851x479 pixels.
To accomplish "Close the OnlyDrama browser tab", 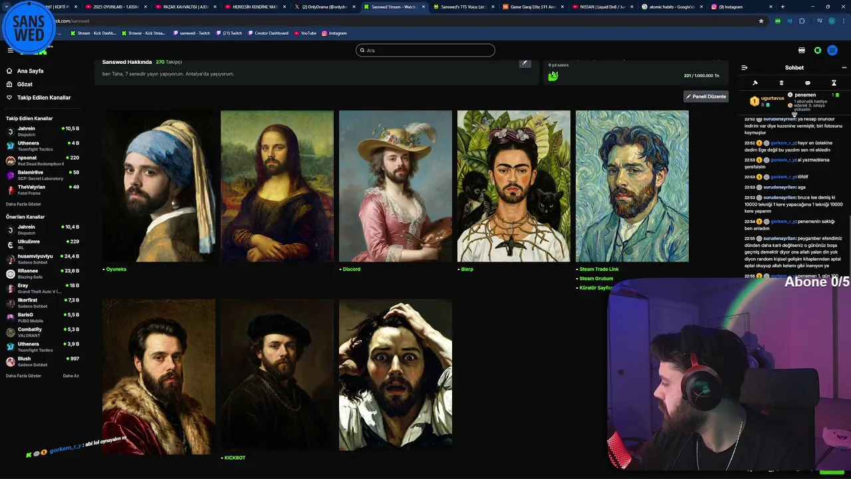I will pos(355,7).
